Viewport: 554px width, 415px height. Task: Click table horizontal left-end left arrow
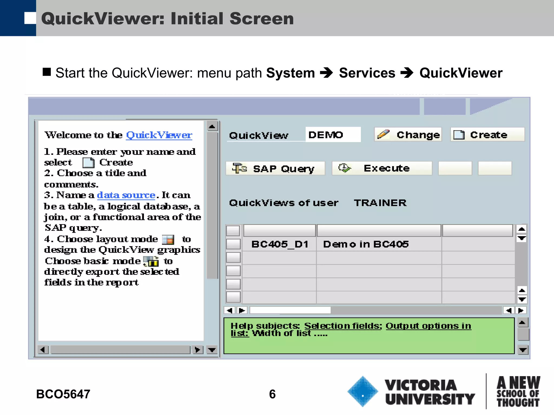click(230, 310)
